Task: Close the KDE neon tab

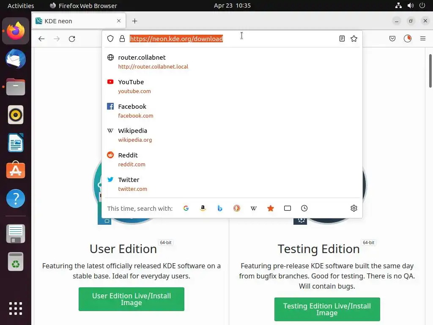Action: click(x=119, y=21)
